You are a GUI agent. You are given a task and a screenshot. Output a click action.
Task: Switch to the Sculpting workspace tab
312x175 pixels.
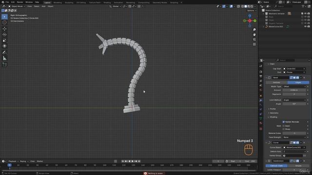tap(69, 2)
